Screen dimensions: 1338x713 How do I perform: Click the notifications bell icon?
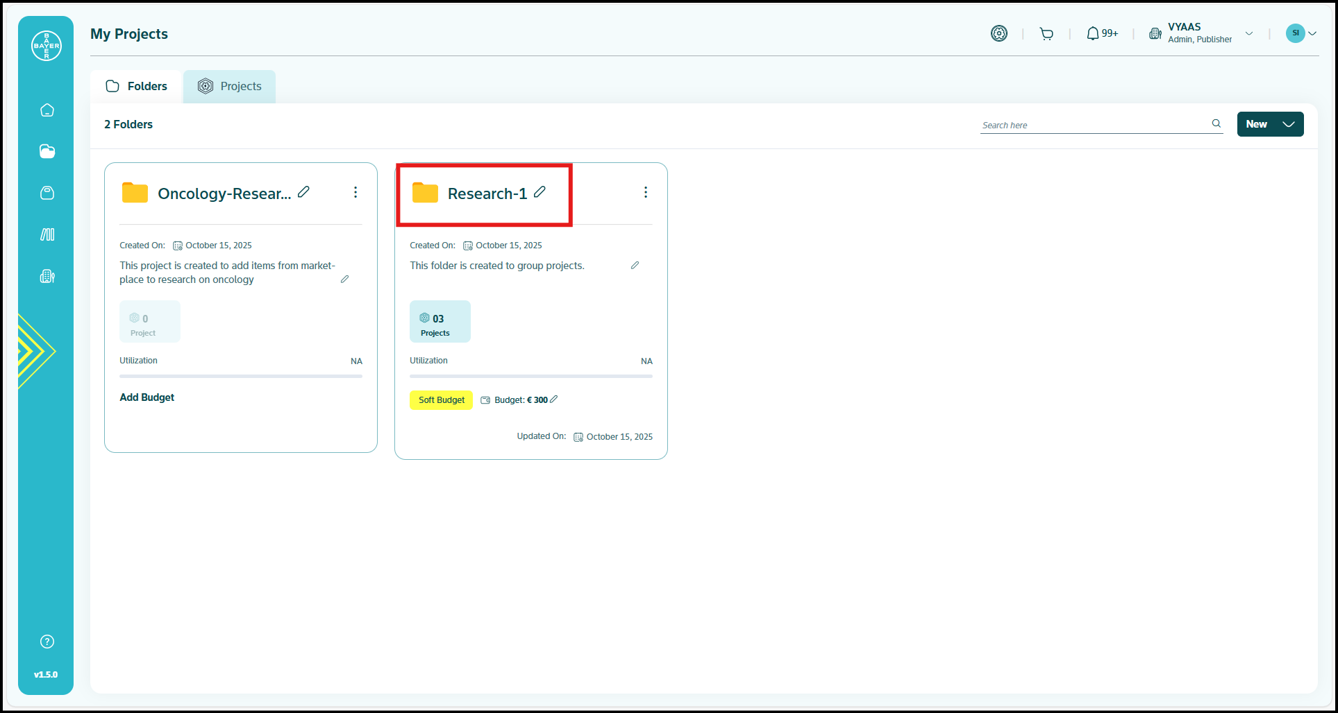(x=1093, y=33)
